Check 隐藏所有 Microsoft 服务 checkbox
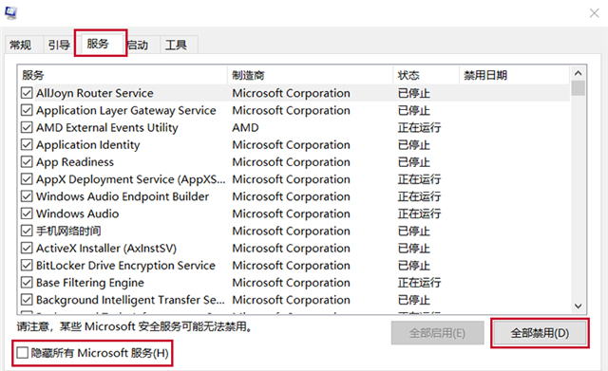The height and width of the screenshot is (371, 608). pos(23,353)
